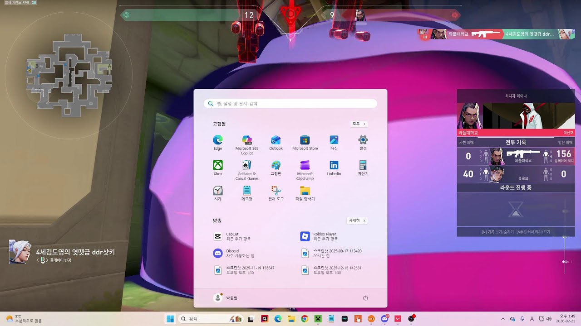Toggle the IME input mode 'A' indicator
The width and height of the screenshot is (581, 326).
tap(532, 319)
